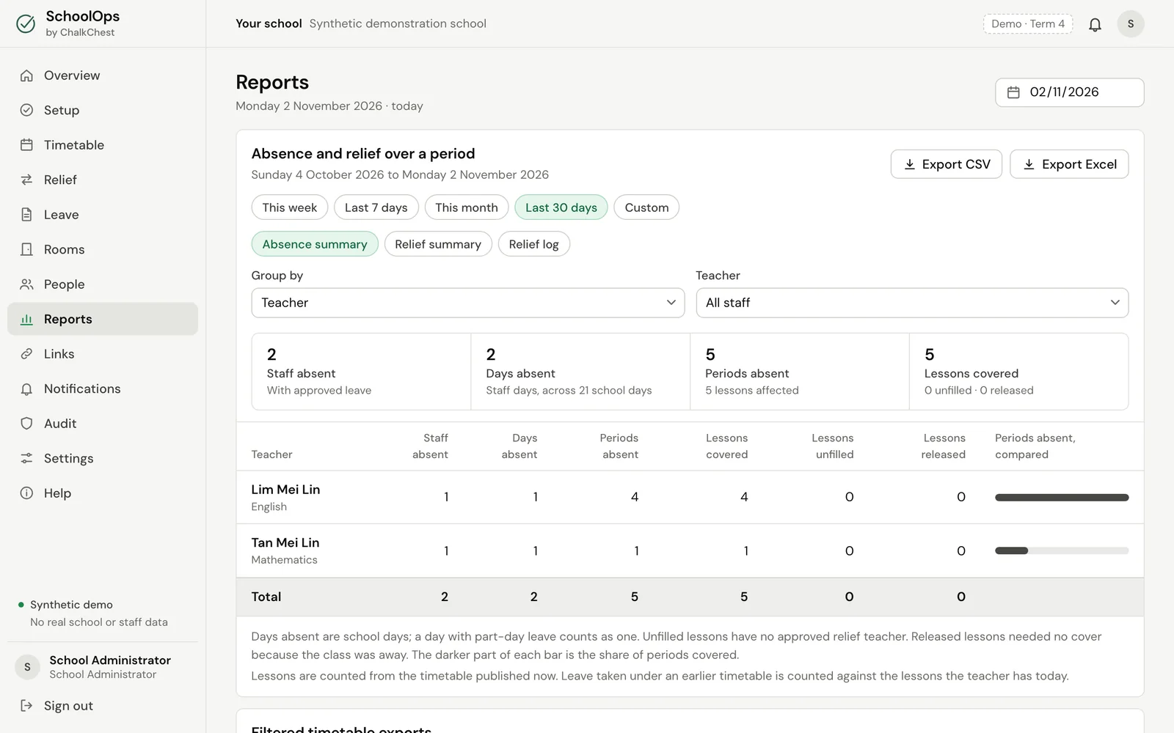The image size is (1174, 733).
Task: Click the Settings sliders icon
Action: click(26, 458)
